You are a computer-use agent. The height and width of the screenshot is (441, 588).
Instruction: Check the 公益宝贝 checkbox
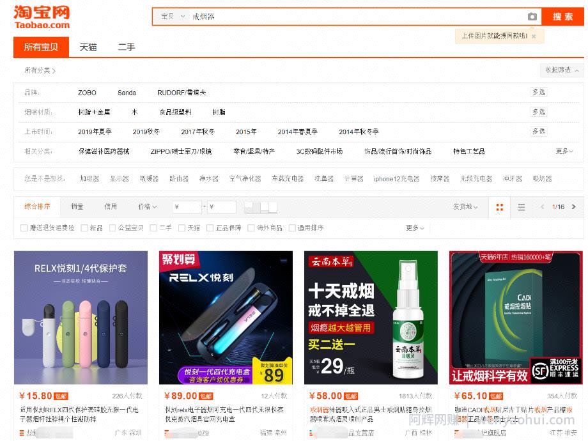click(112, 228)
